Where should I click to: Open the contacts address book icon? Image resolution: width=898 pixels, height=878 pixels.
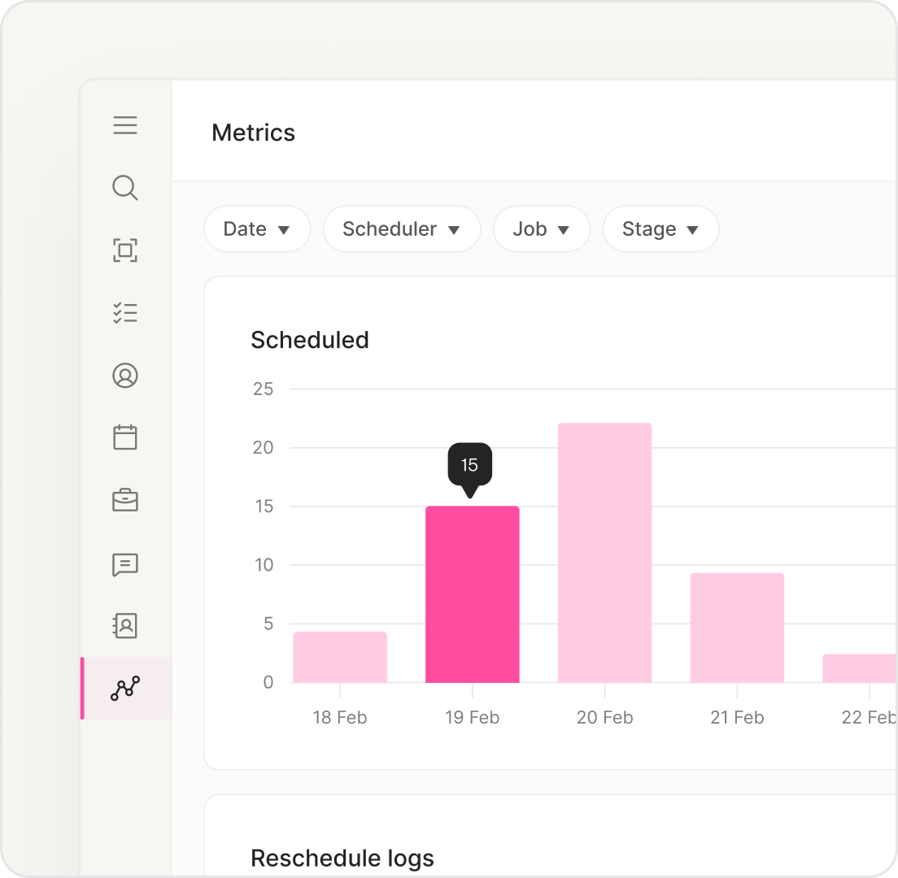coord(124,626)
